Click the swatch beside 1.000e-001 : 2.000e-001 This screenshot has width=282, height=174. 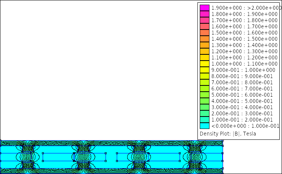204,120
